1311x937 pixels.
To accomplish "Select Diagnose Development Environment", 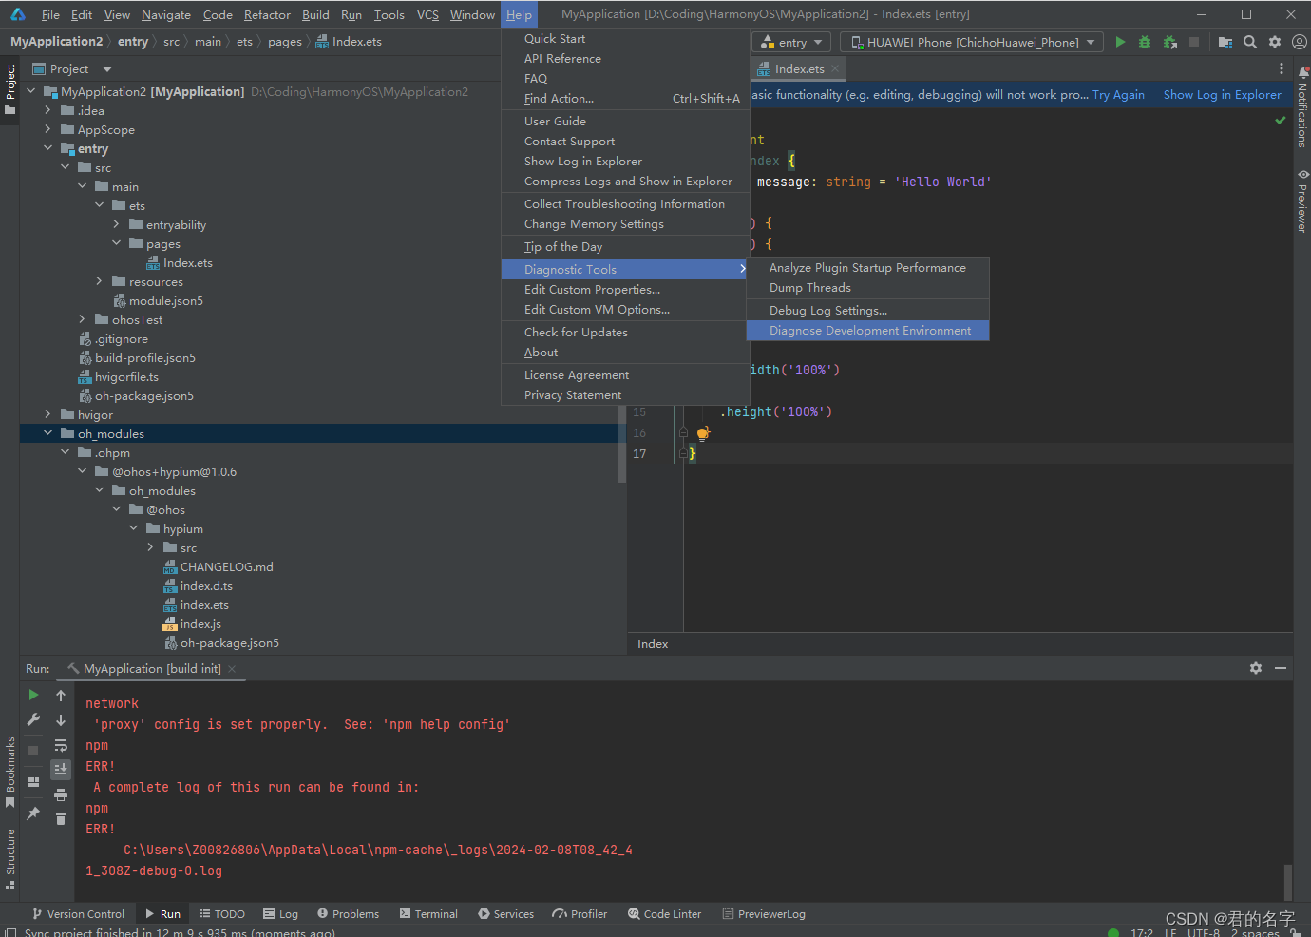I will tap(867, 331).
